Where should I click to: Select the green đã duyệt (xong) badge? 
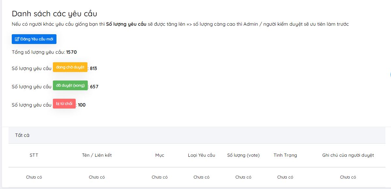70,85
